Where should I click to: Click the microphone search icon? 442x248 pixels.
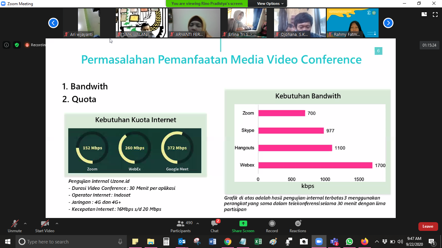pyautogui.click(x=120, y=242)
